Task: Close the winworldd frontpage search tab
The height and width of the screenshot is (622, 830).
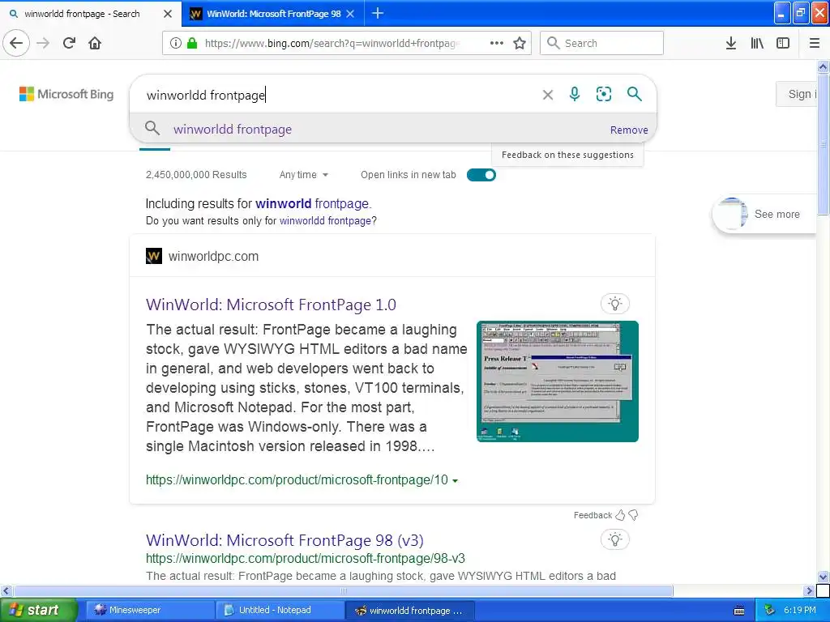Action: (168, 14)
